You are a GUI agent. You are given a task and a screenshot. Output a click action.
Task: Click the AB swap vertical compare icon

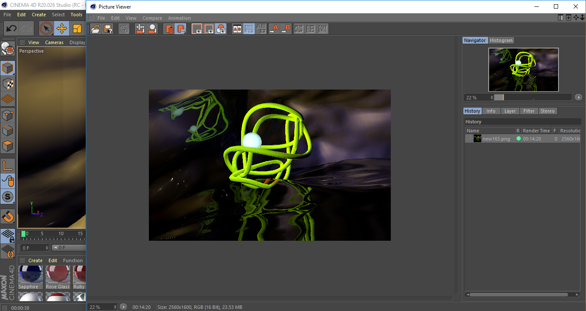299,29
